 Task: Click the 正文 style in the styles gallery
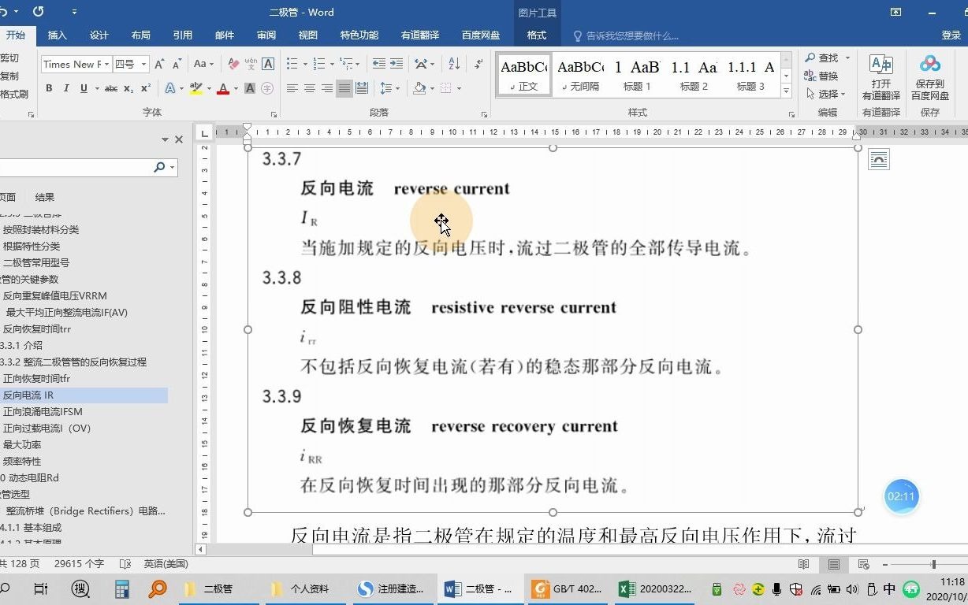(x=523, y=75)
